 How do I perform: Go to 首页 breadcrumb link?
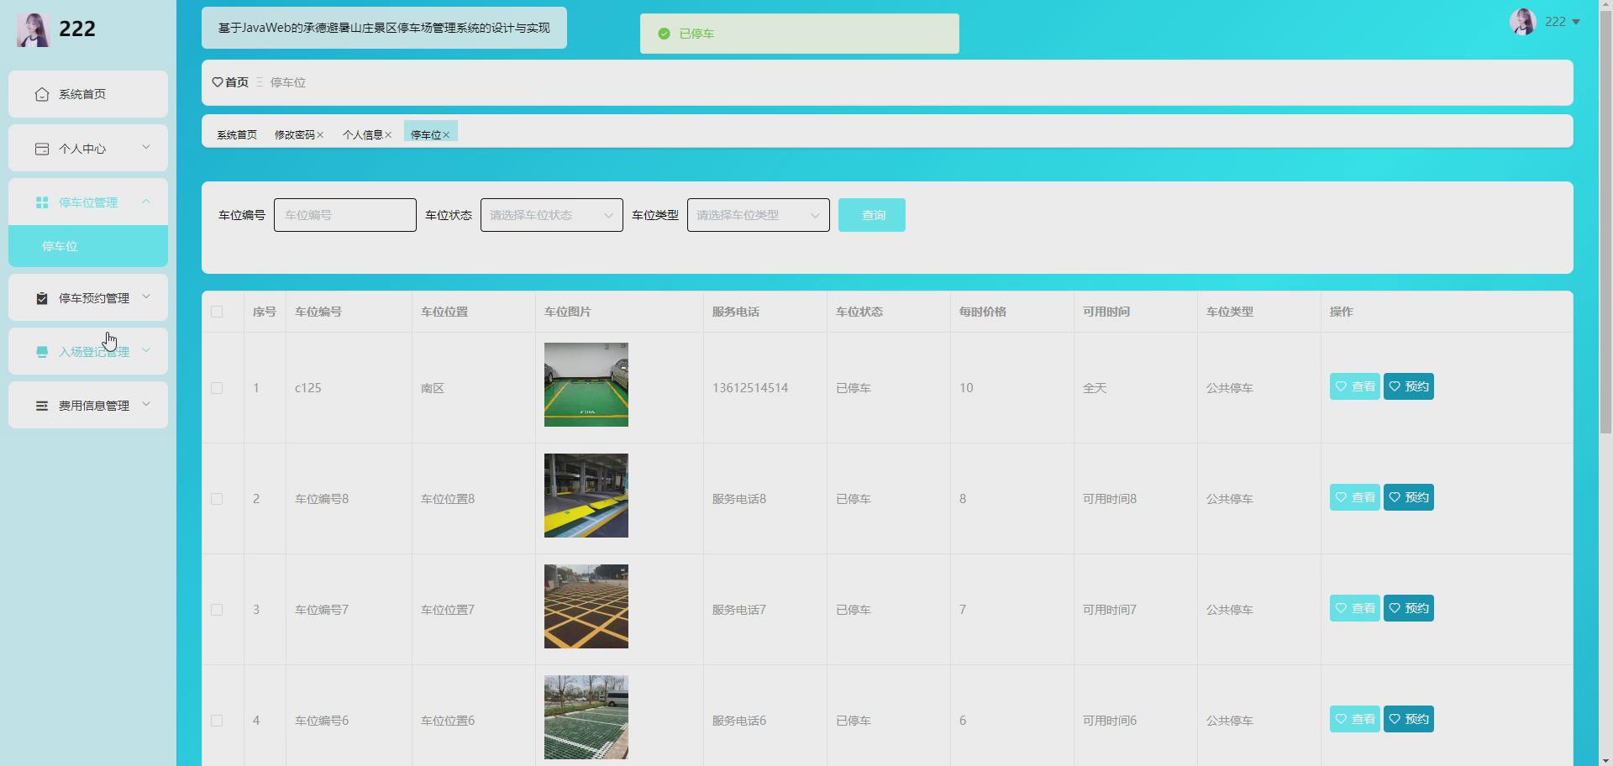click(x=237, y=82)
